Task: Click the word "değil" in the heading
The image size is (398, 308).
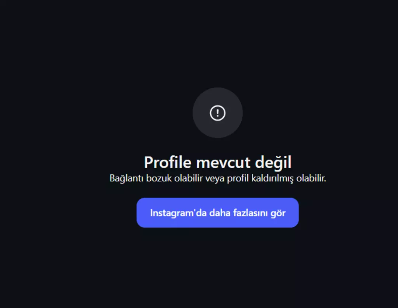Action: tap(273, 163)
